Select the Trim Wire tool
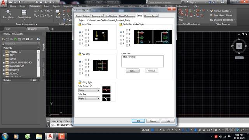This screenshot has height=140, width=249. coord(181,15)
